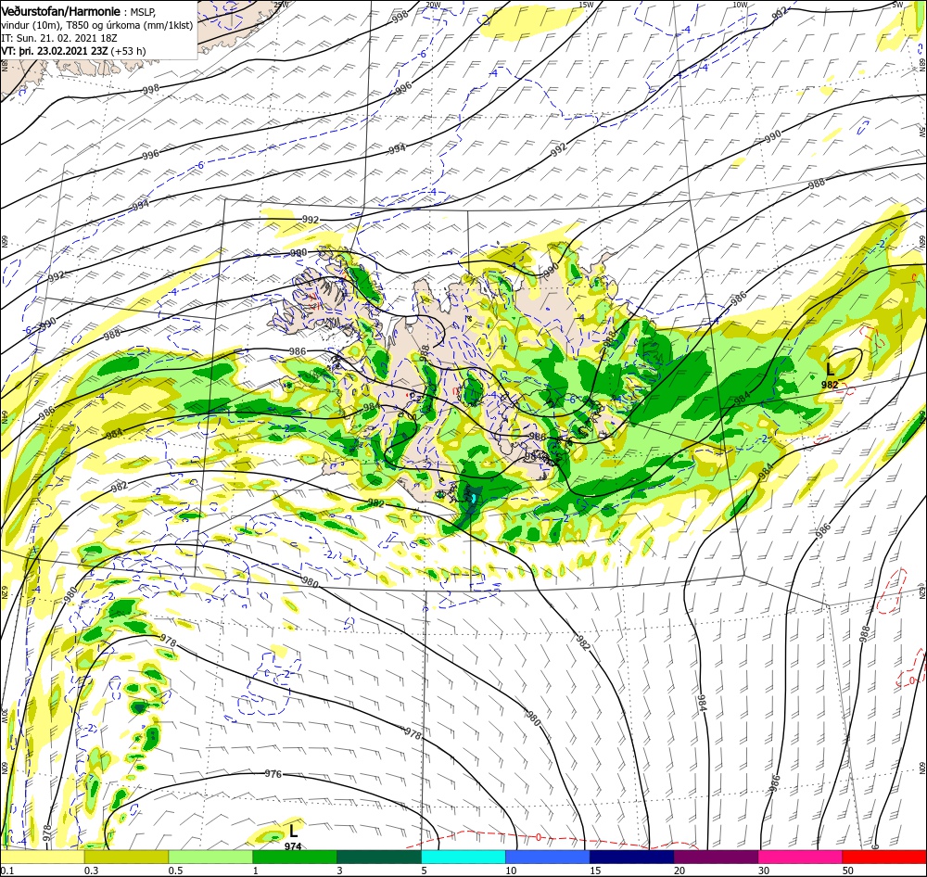Click the 'IT: Sun. 21. 02. 2021 18Z' line
This screenshot has height=877, width=927.
coord(59,38)
